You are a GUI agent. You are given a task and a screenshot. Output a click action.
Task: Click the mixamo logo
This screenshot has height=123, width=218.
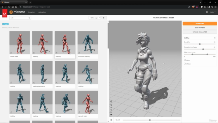[17, 12]
